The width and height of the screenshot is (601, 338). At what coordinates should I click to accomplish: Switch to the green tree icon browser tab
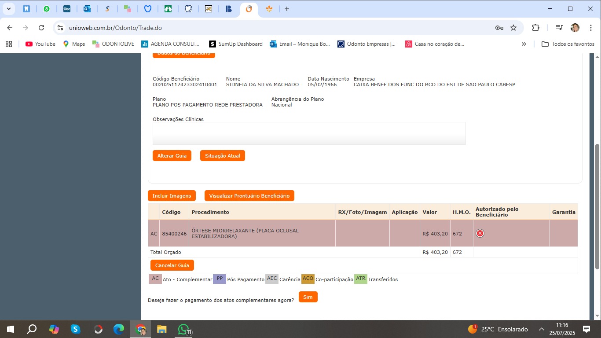[168, 9]
